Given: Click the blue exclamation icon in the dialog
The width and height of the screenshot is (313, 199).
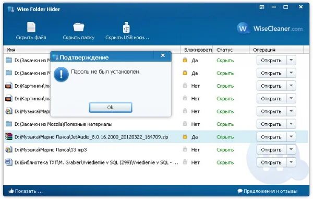Looking at the screenshot, I should pyautogui.click(x=61, y=74).
